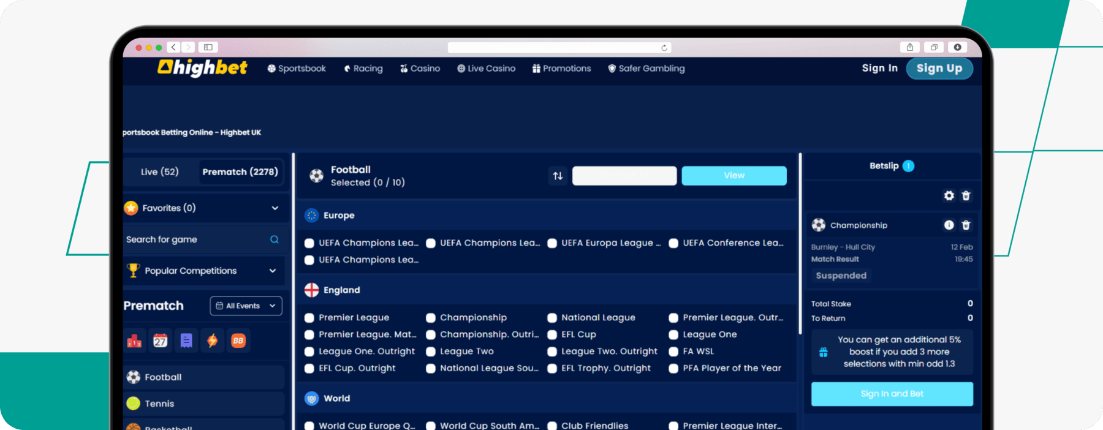Click the Sign In link

coord(879,68)
